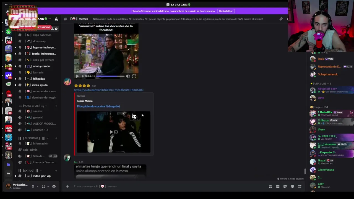The height and width of the screenshot is (199, 354).
Task: Add a channel to EXTRA category
Action: click(56, 171)
